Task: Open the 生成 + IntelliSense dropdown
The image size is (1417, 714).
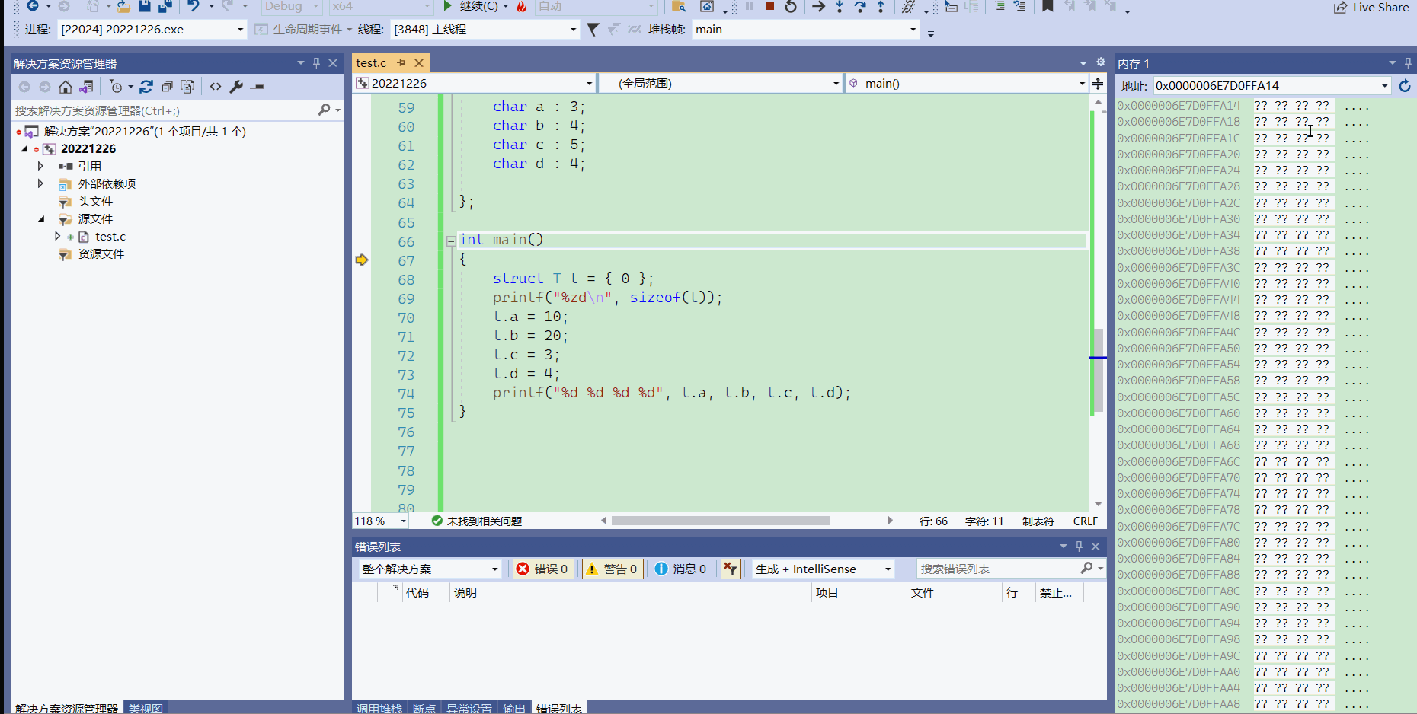Action: (x=823, y=569)
